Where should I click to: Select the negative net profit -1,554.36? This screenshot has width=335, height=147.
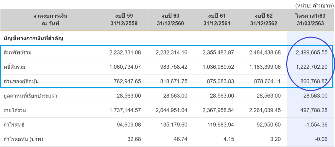point(316,125)
